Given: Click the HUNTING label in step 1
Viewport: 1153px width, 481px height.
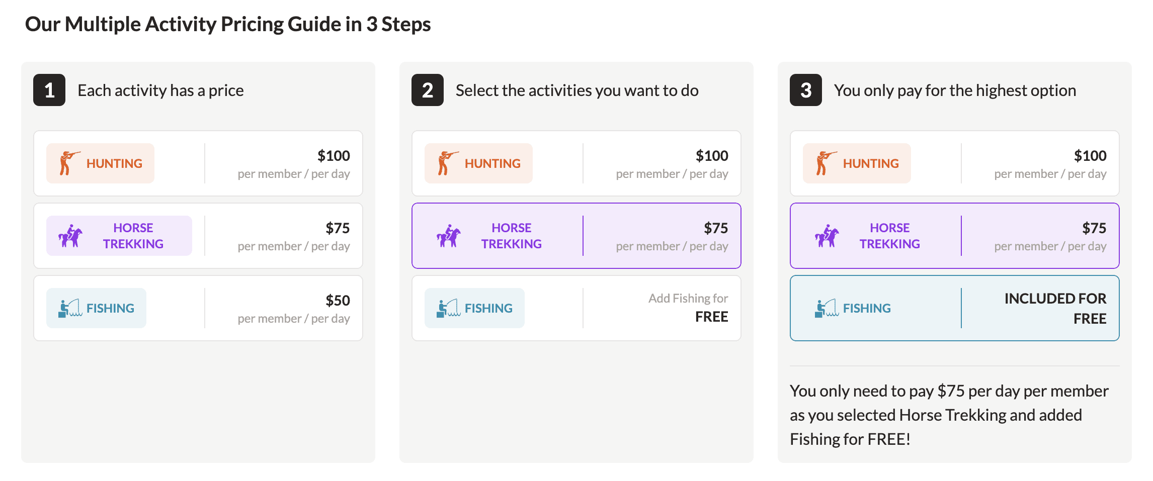Looking at the screenshot, I should click(x=114, y=163).
